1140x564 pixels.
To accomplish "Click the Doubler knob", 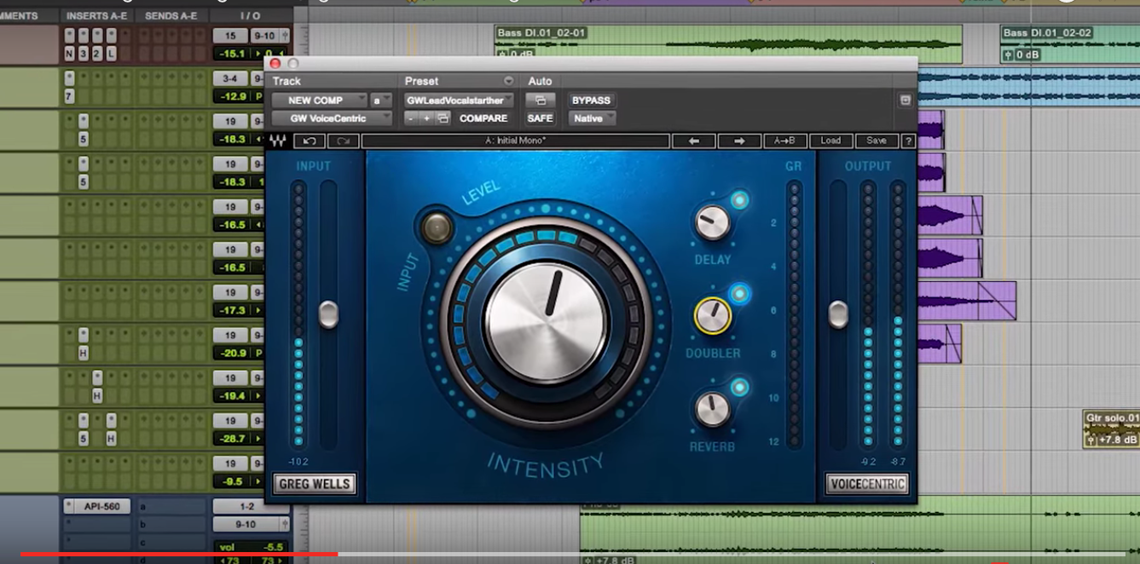I will point(712,316).
